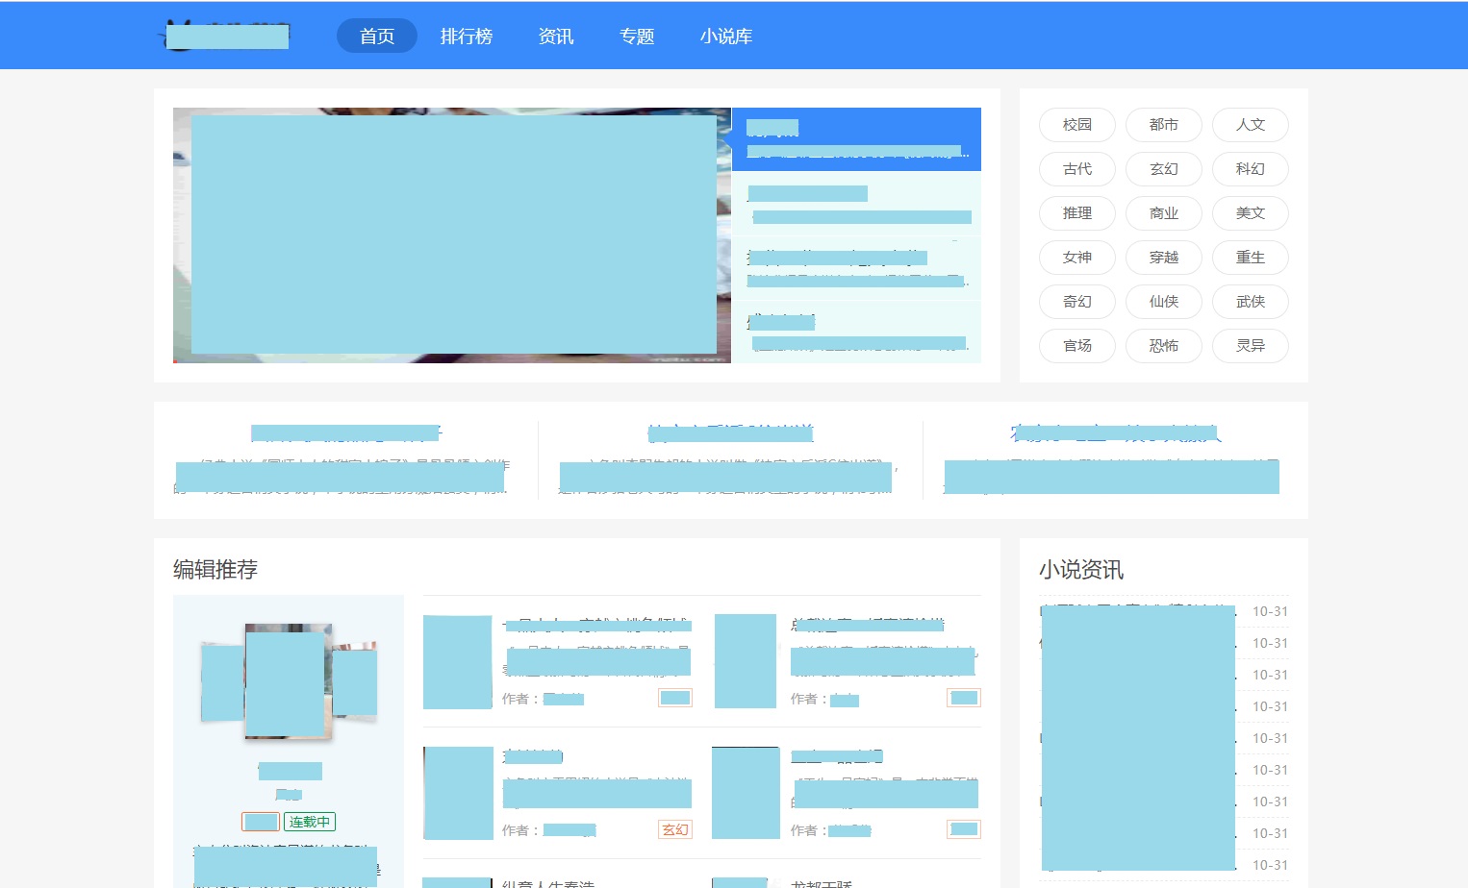Select the 科幻 category tag
The width and height of the screenshot is (1468, 888).
(1250, 169)
